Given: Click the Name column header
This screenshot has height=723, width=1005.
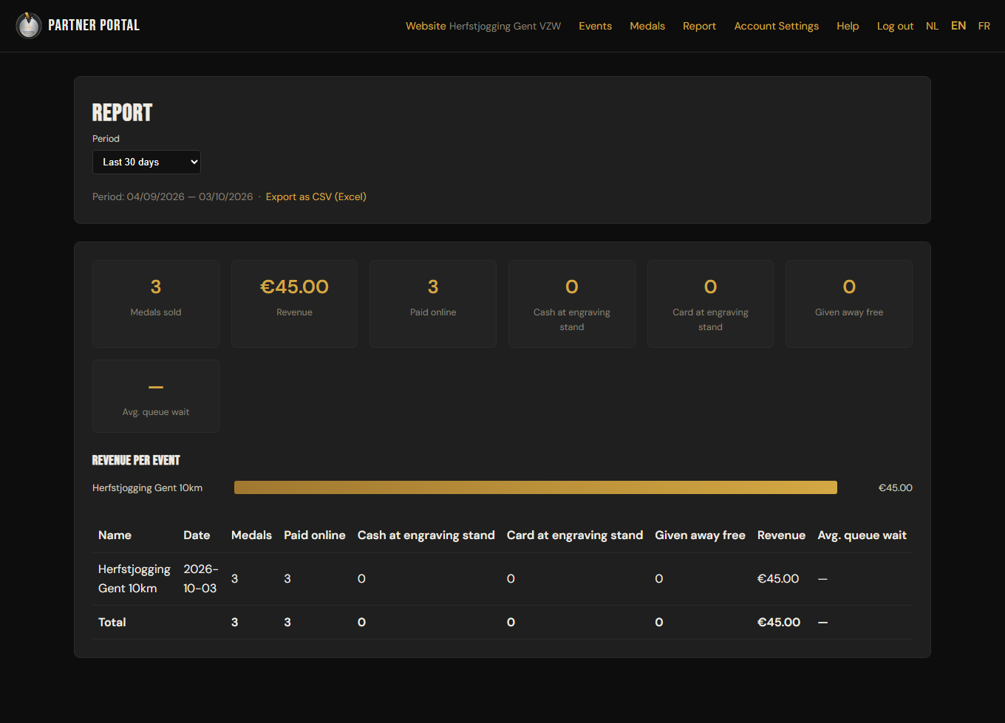Looking at the screenshot, I should [115, 535].
